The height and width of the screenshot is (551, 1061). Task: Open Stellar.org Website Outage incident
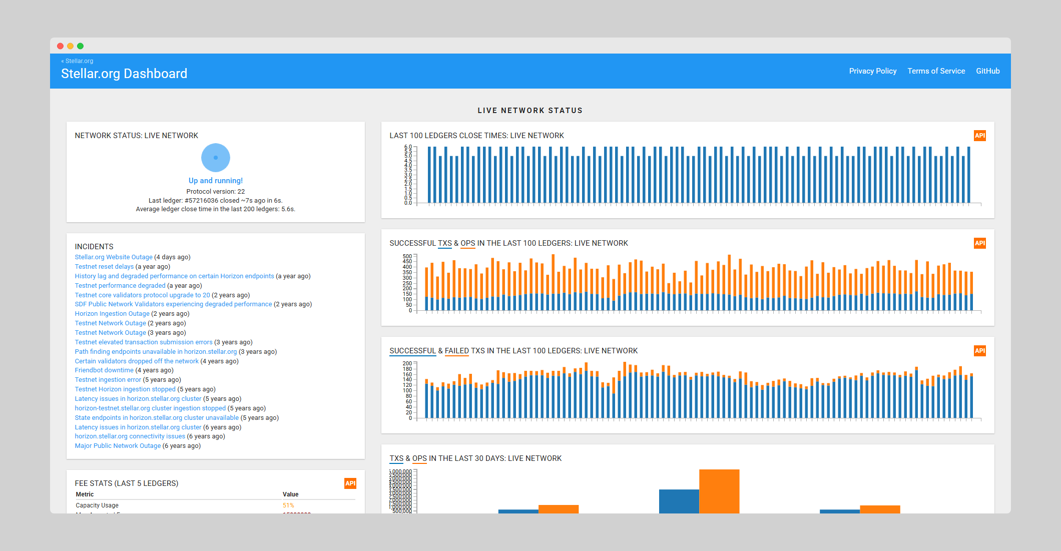point(114,257)
